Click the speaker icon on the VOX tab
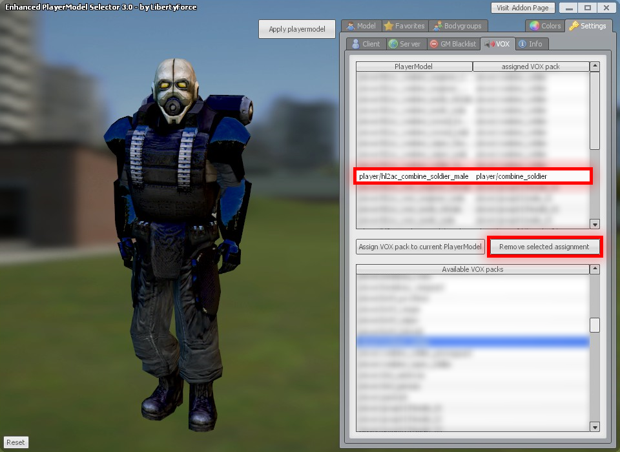The height and width of the screenshot is (452, 620). (x=489, y=44)
